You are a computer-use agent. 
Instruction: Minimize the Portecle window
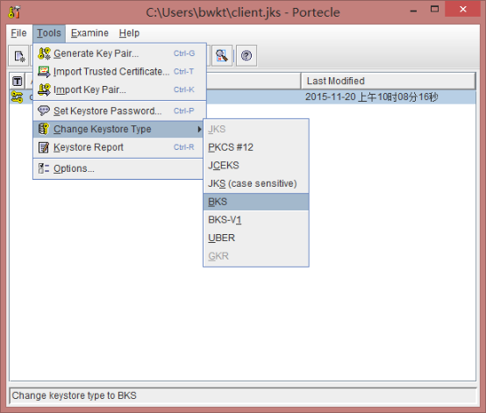click(413, 11)
